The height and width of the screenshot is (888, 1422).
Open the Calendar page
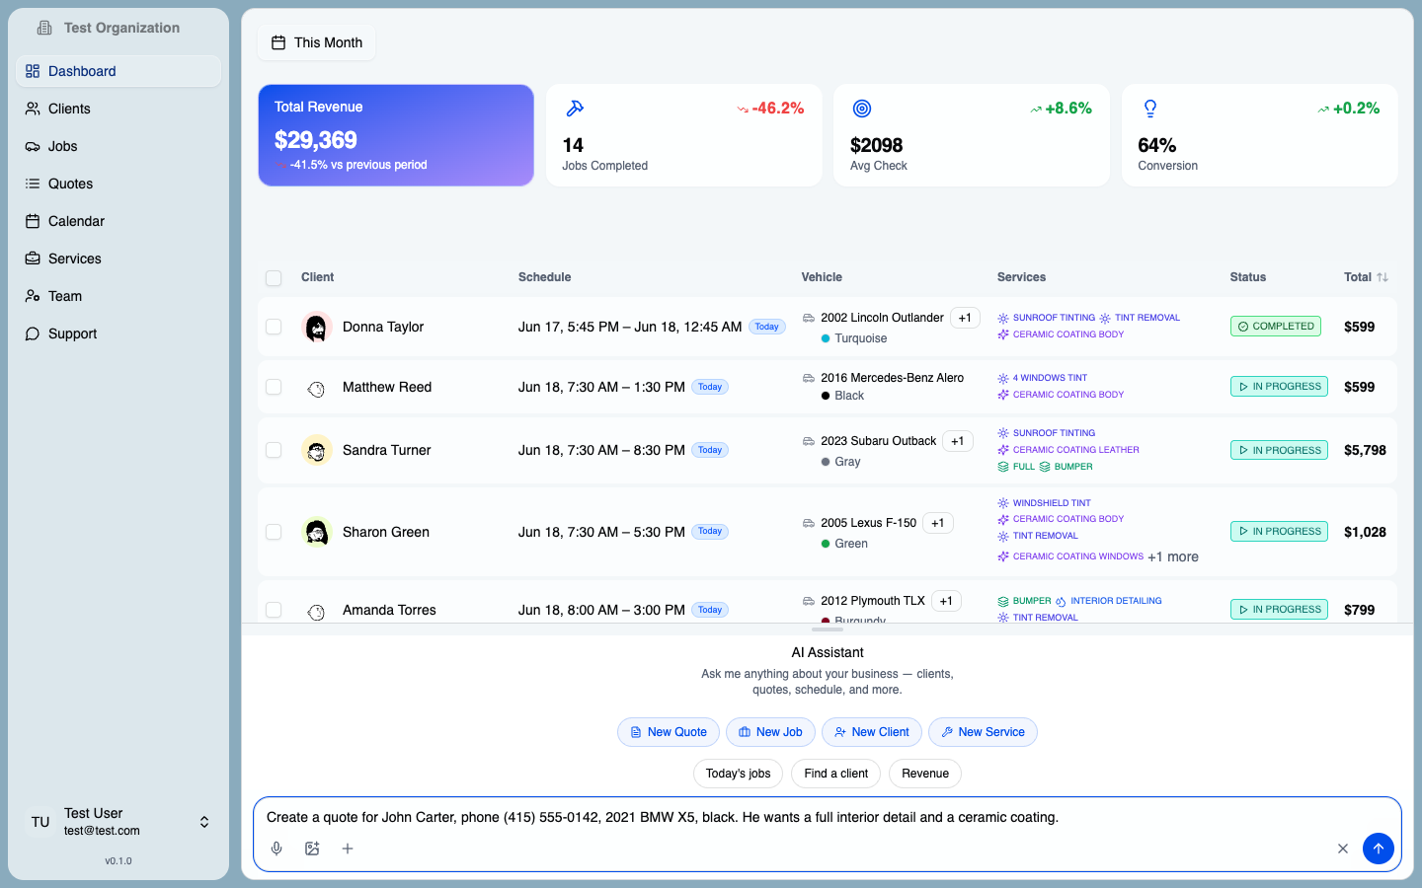(118, 221)
